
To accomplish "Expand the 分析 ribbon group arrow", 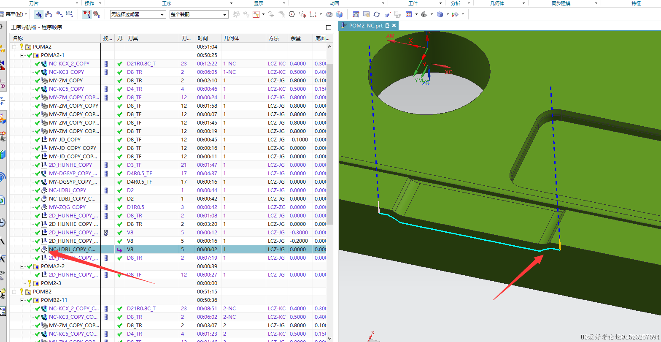I will click(469, 3).
